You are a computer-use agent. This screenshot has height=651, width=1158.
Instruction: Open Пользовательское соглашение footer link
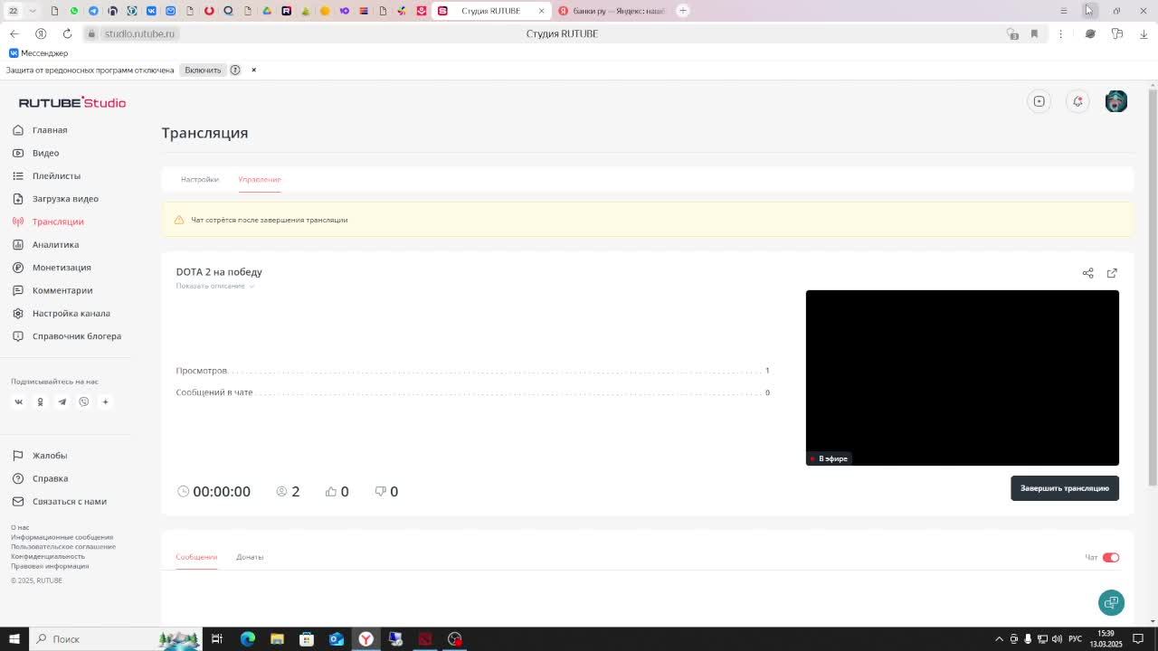tap(63, 547)
